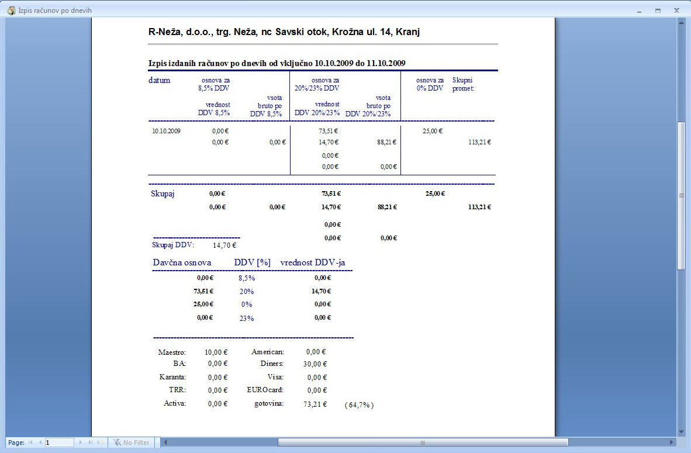Click the app icon in title bar
The height and width of the screenshot is (453, 691).
pos(11,11)
